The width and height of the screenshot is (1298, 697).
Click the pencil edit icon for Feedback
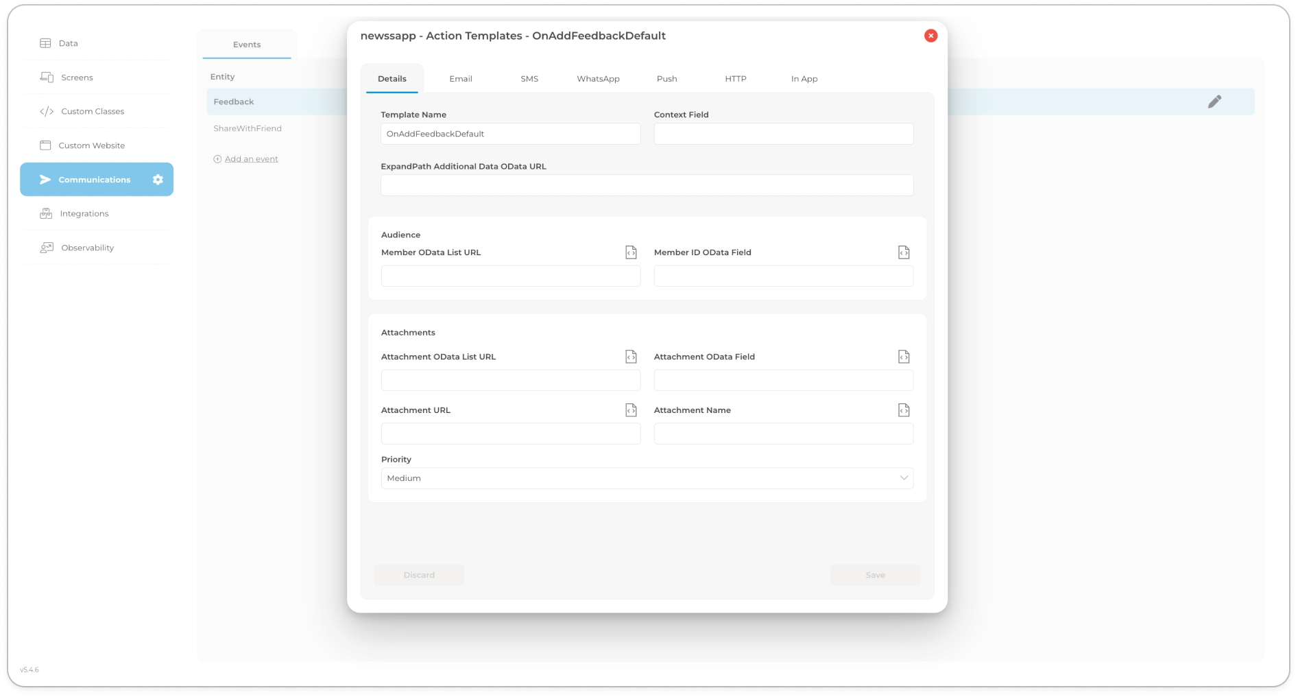[x=1214, y=102]
